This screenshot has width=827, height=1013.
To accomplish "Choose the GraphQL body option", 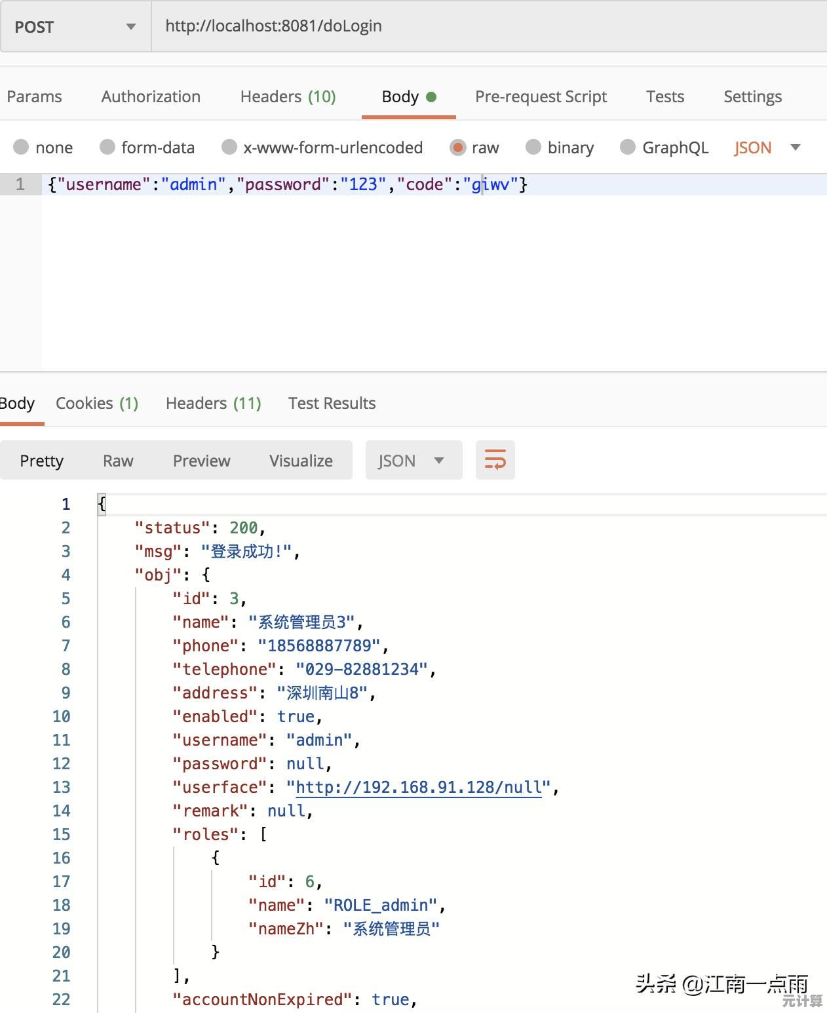I will pos(628,147).
